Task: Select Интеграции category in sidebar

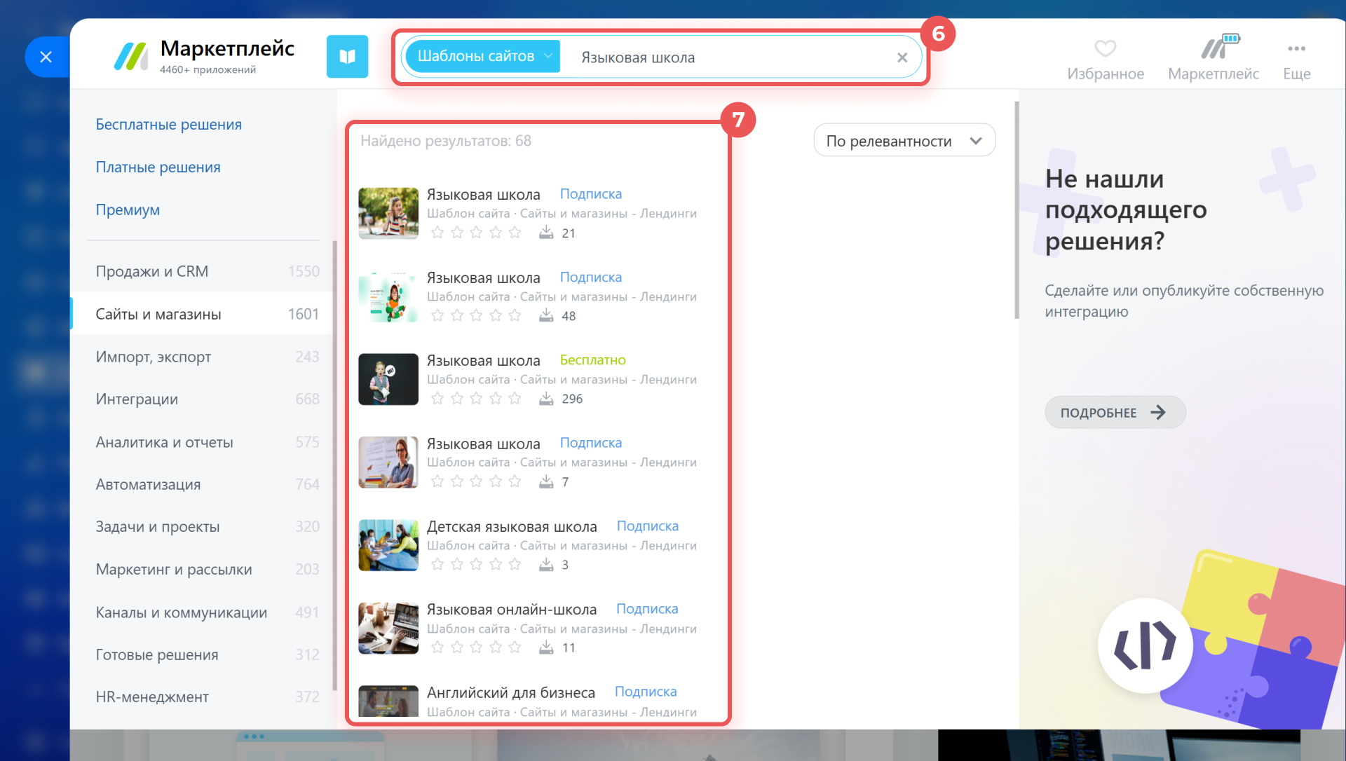Action: [x=137, y=399]
